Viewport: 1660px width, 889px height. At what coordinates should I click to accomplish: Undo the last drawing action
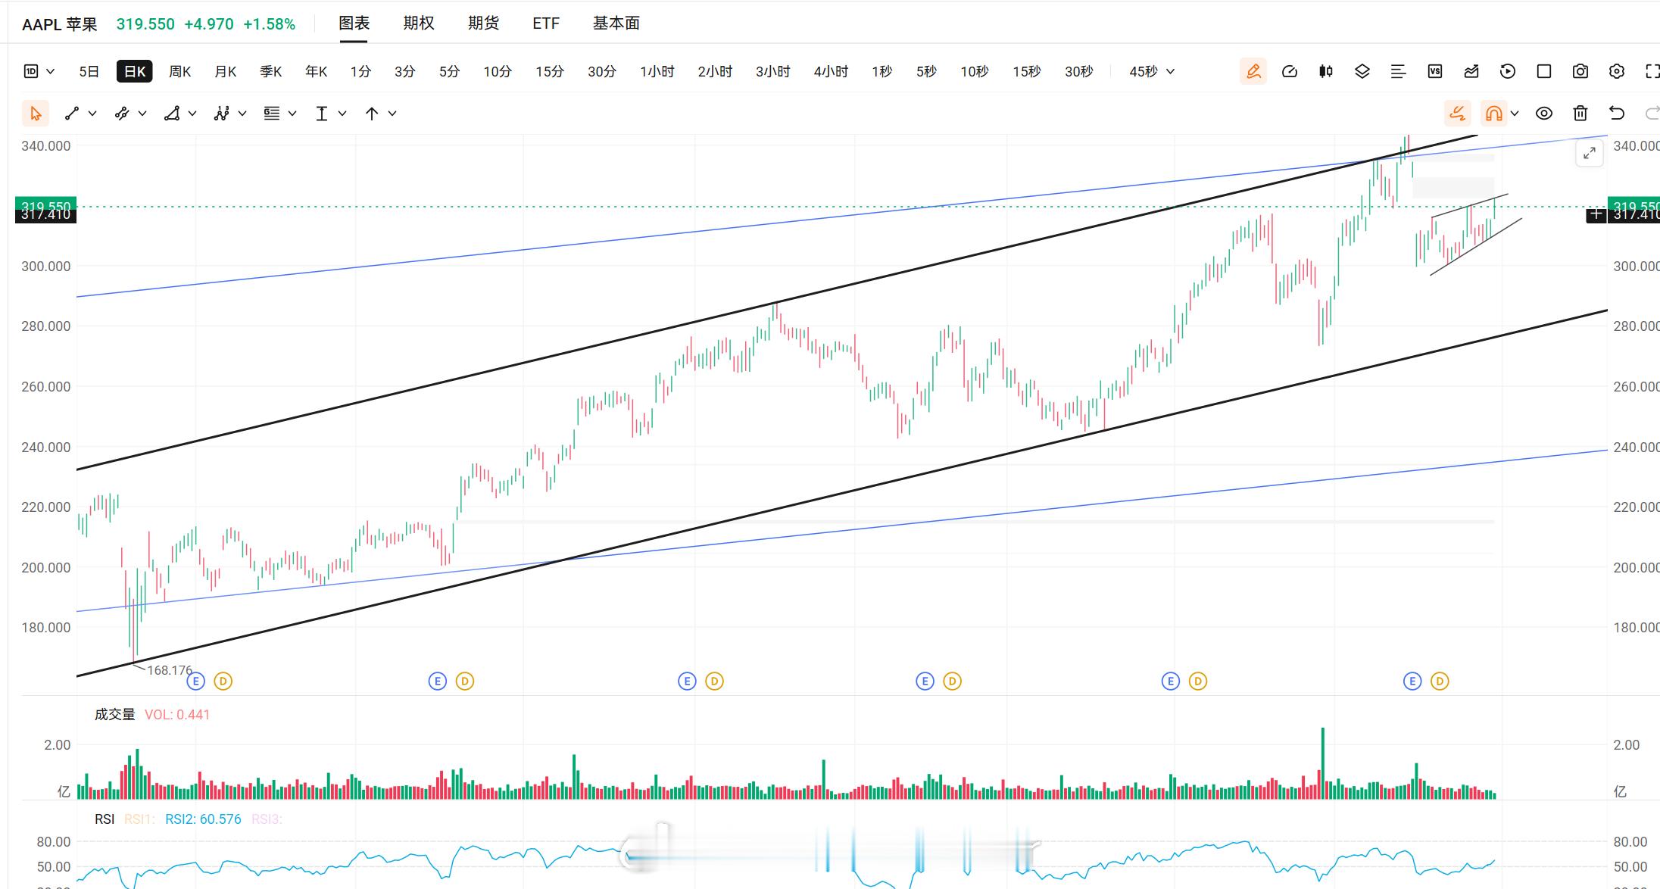tap(1616, 114)
